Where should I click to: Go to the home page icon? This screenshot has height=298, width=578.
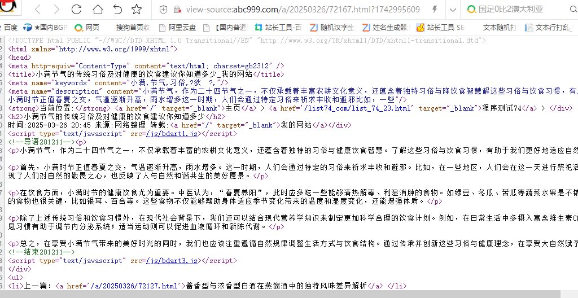click(x=98, y=10)
